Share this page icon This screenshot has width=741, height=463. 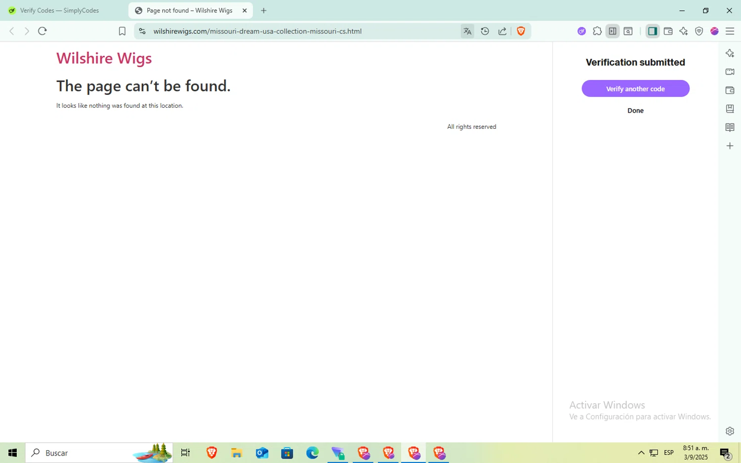pos(502,31)
